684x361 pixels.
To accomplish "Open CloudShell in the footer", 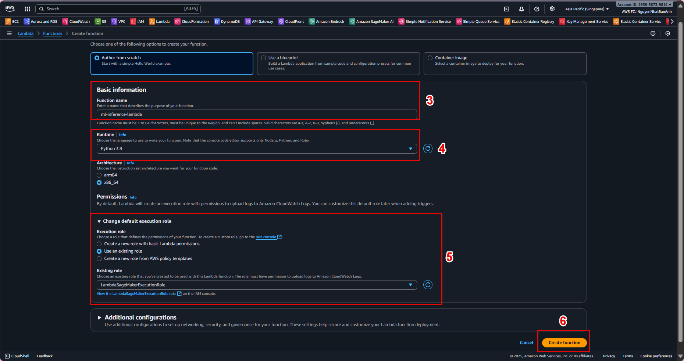I will pos(17,356).
